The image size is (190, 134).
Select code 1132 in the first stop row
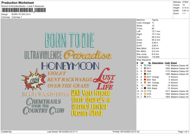pos(168,65)
